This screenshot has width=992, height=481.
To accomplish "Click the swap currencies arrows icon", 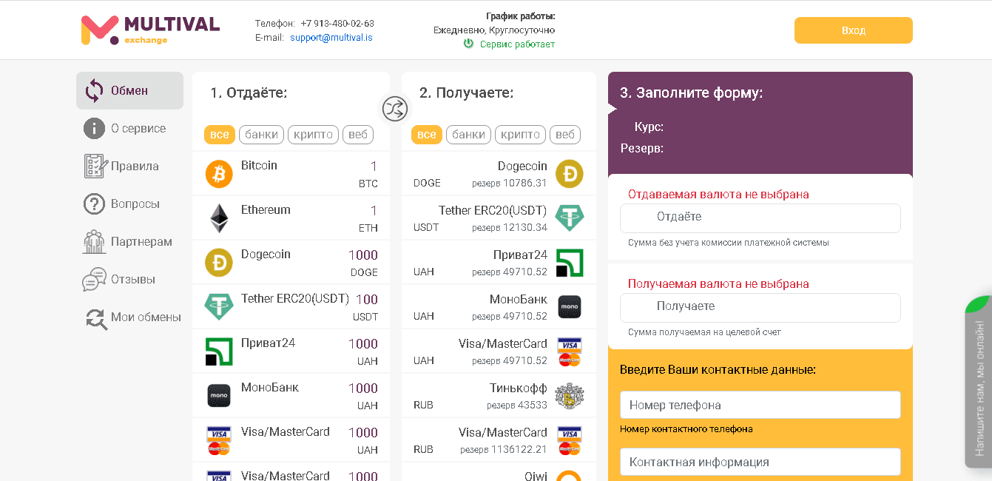I will pyautogui.click(x=394, y=109).
